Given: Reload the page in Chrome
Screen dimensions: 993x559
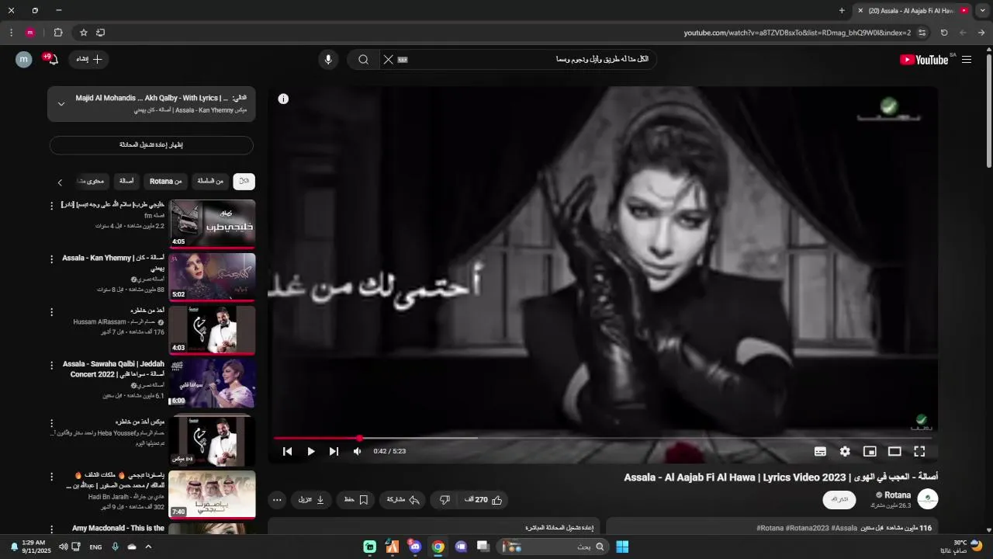Looking at the screenshot, I should click(x=944, y=33).
